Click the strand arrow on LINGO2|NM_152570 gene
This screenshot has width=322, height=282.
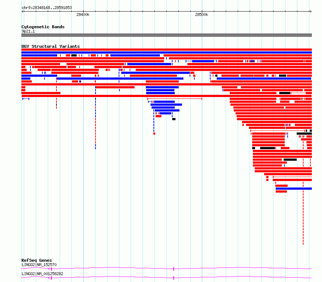tap(49, 269)
